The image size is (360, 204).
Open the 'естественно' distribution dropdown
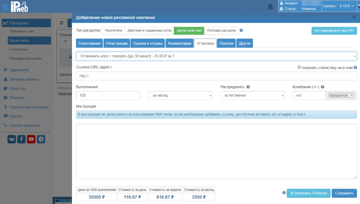[252, 96]
